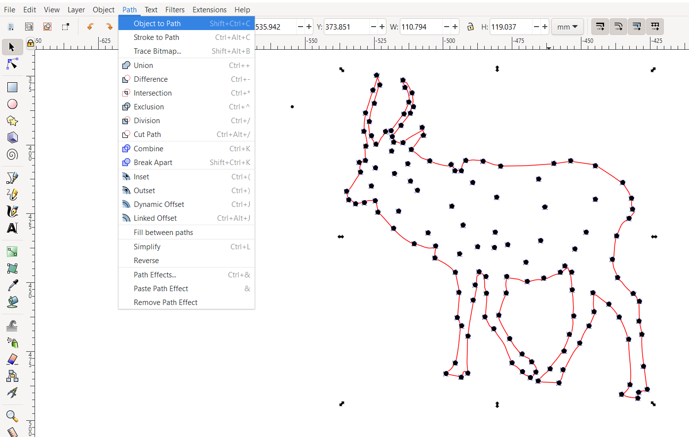Image resolution: width=689 pixels, height=437 pixels.
Task: Choose the Eraser tool
Action: coord(12,359)
